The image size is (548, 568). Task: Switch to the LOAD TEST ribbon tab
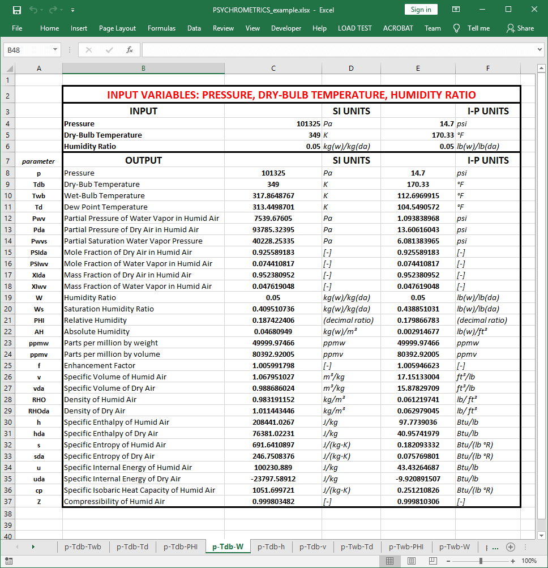(x=354, y=28)
